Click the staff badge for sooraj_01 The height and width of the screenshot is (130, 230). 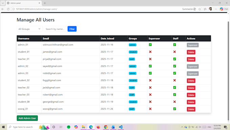132,109
